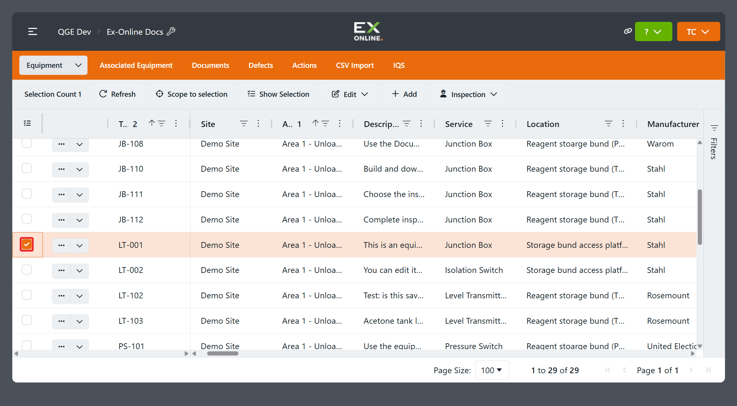Click the Refresh button
The height and width of the screenshot is (406, 737).
117,94
